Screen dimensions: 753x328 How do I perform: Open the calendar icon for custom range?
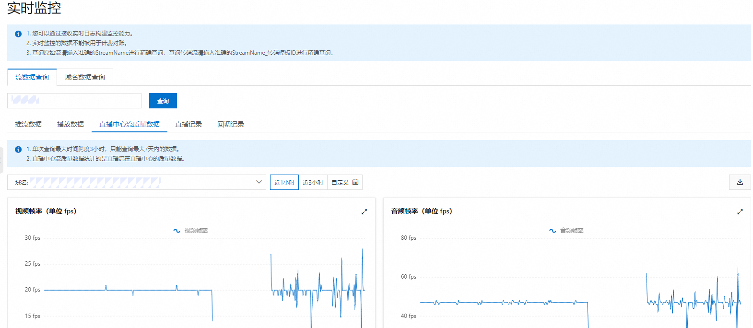click(355, 182)
